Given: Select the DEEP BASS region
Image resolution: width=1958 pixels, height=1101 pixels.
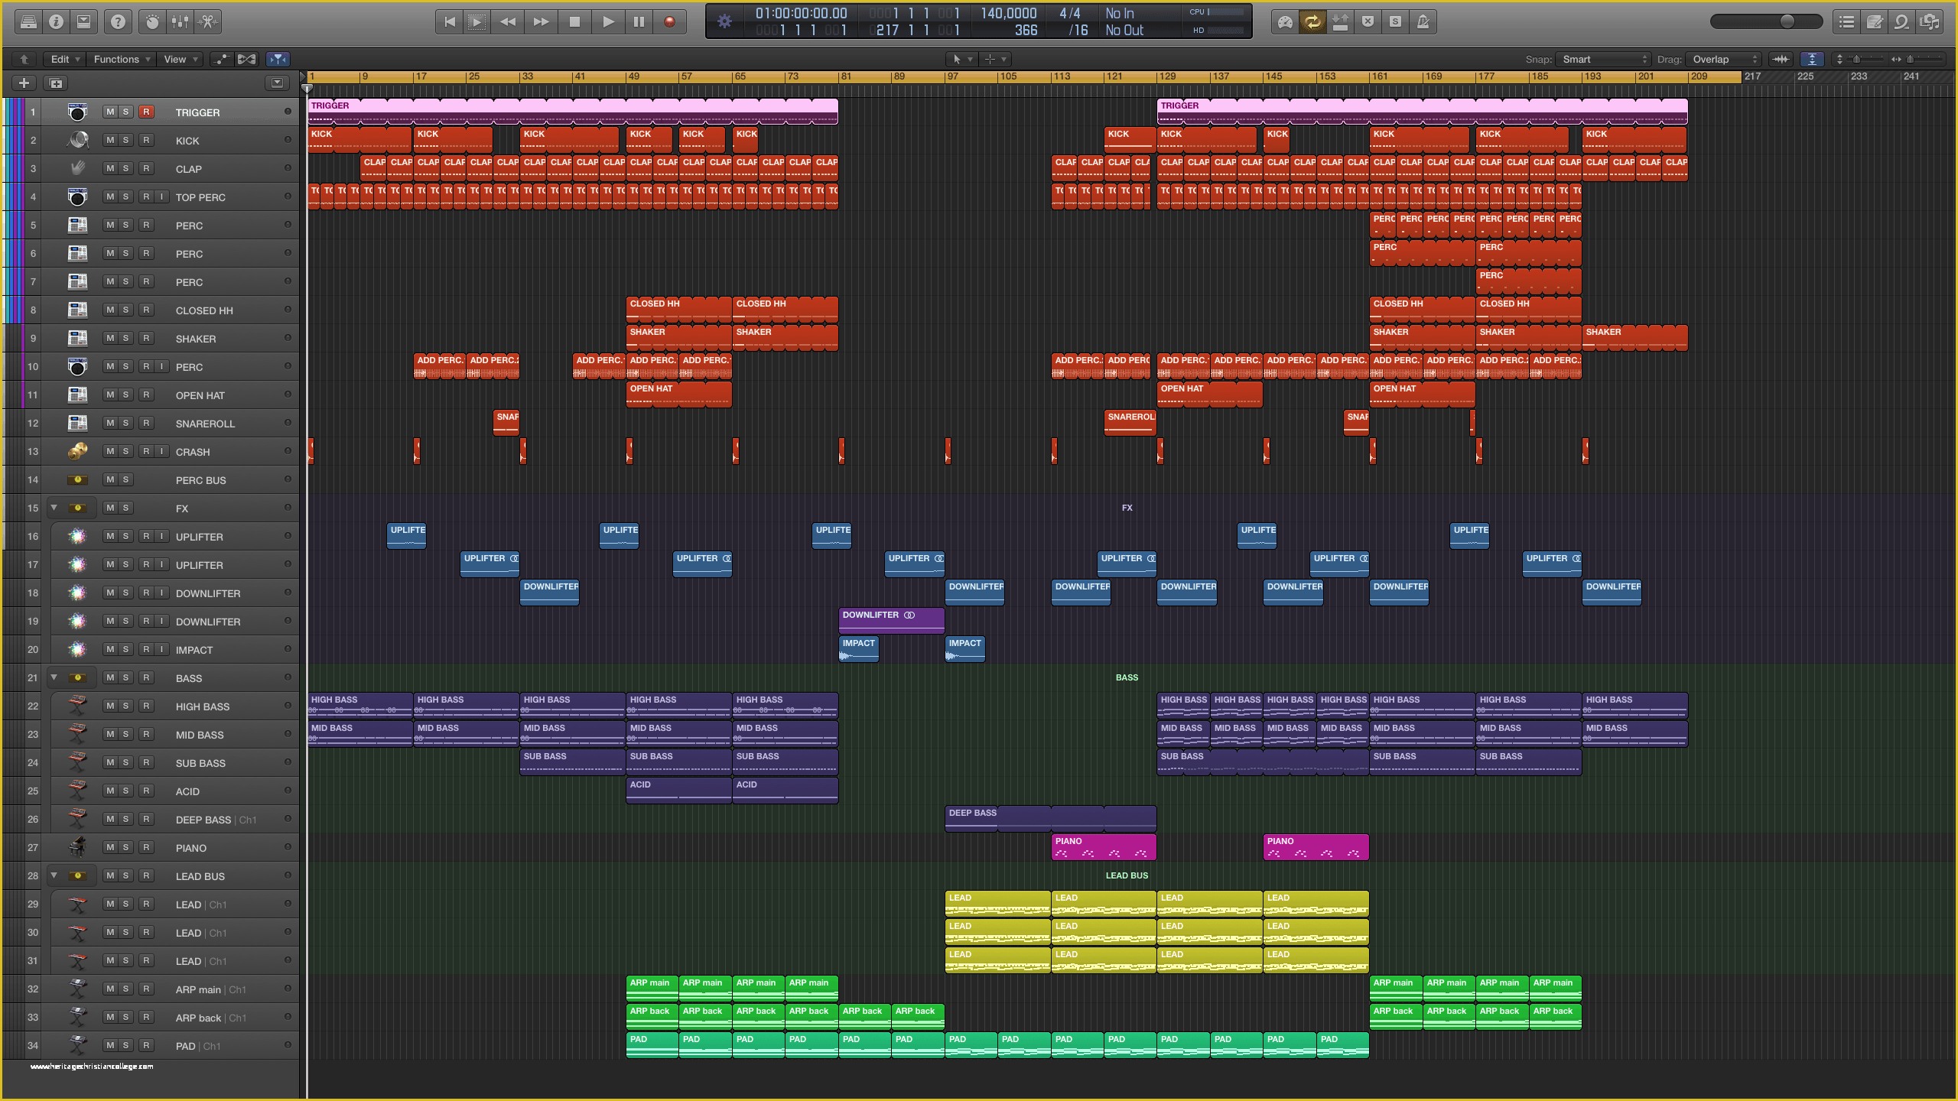Looking at the screenshot, I should tap(1050, 818).
